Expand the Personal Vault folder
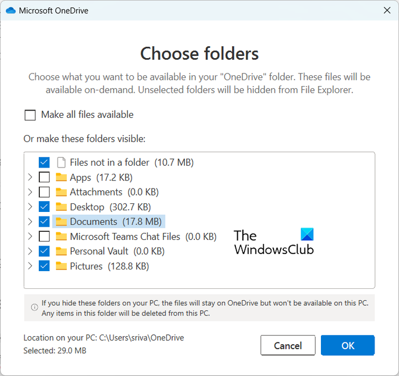The width and height of the screenshot is (399, 376). 30,251
